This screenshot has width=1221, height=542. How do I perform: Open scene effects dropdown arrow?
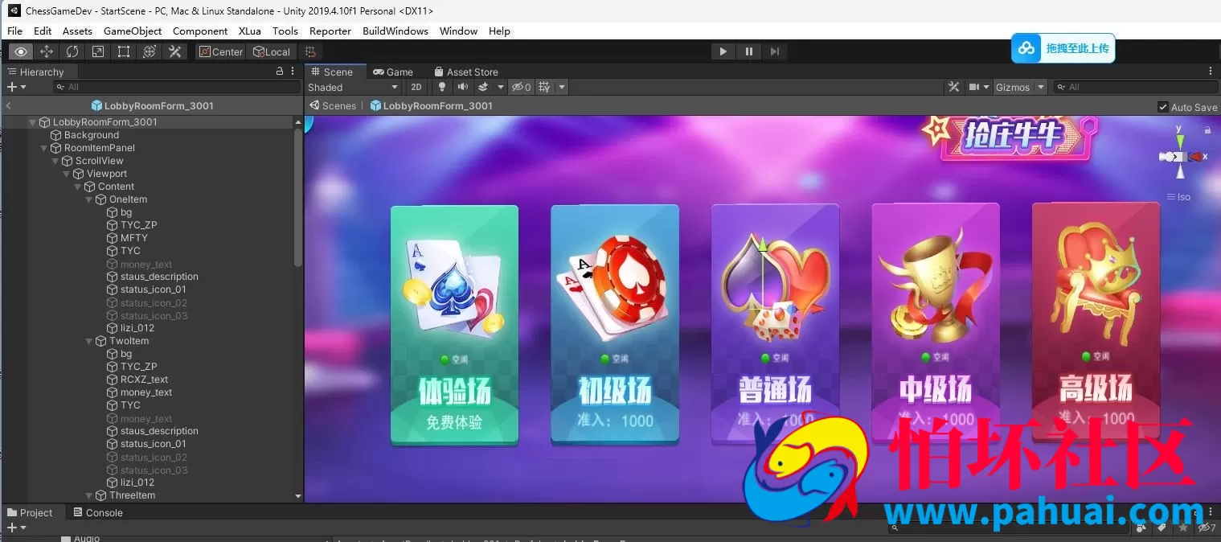pyautogui.click(x=500, y=87)
